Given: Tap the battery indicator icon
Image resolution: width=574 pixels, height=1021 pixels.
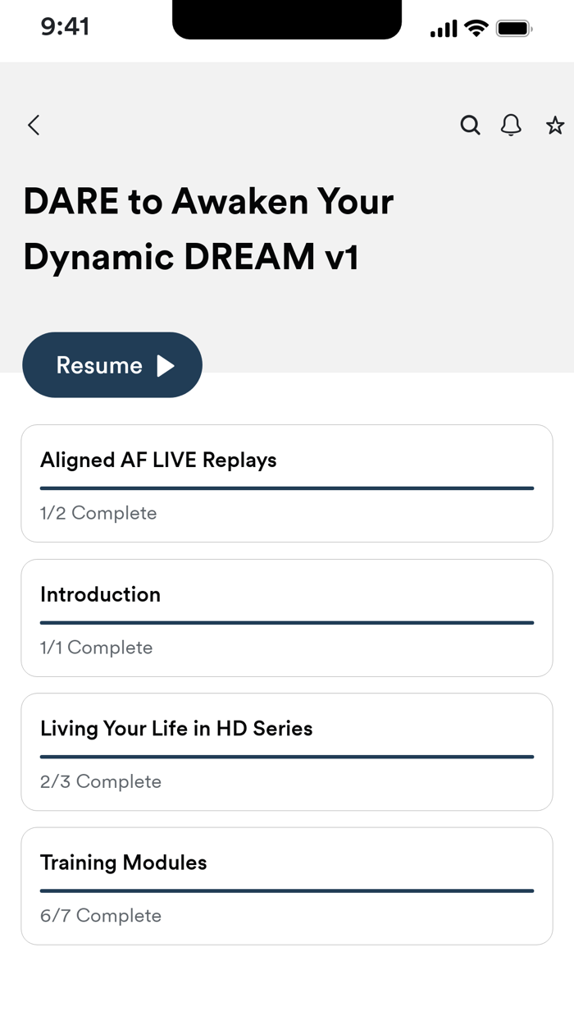Looking at the screenshot, I should (x=515, y=27).
